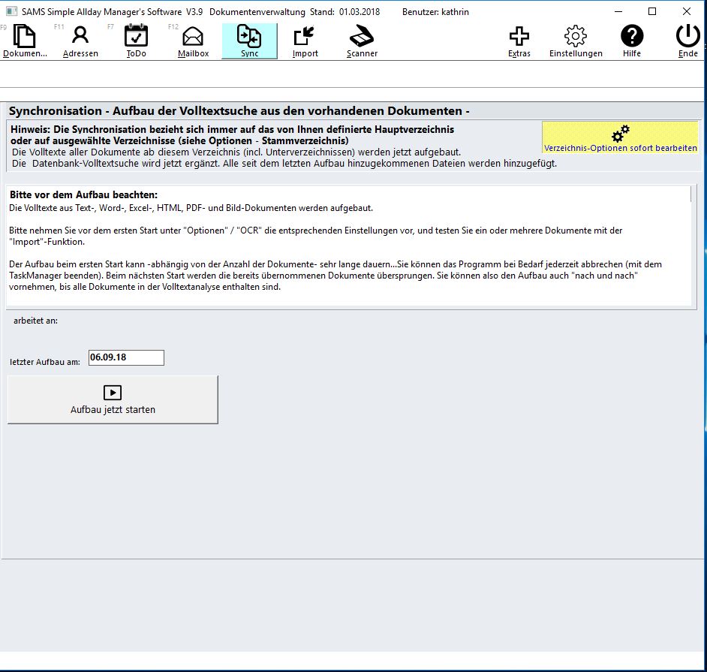707x672 pixels.
Task: Click the Hilfe question mark icon
Action: pyautogui.click(x=631, y=35)
